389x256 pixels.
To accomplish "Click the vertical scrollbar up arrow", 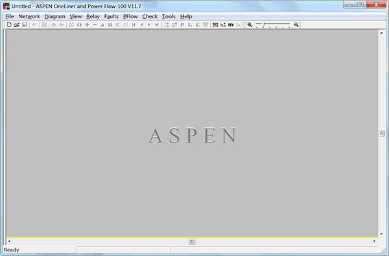I will 382,33.
